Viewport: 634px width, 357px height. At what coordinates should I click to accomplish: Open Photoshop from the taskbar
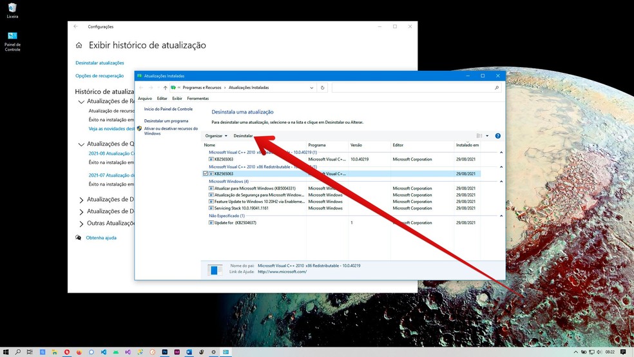coord(164,352)
